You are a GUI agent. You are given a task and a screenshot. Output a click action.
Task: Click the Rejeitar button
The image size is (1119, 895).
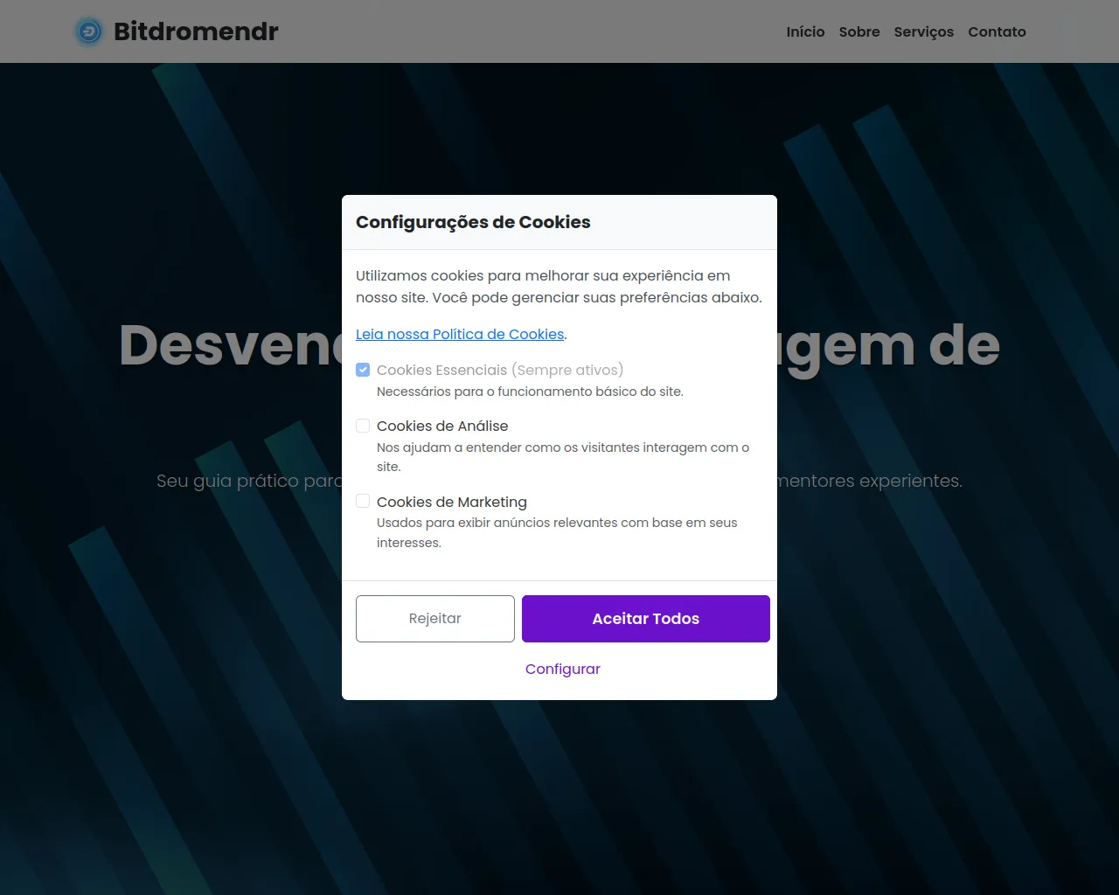(x=435, y=619)
